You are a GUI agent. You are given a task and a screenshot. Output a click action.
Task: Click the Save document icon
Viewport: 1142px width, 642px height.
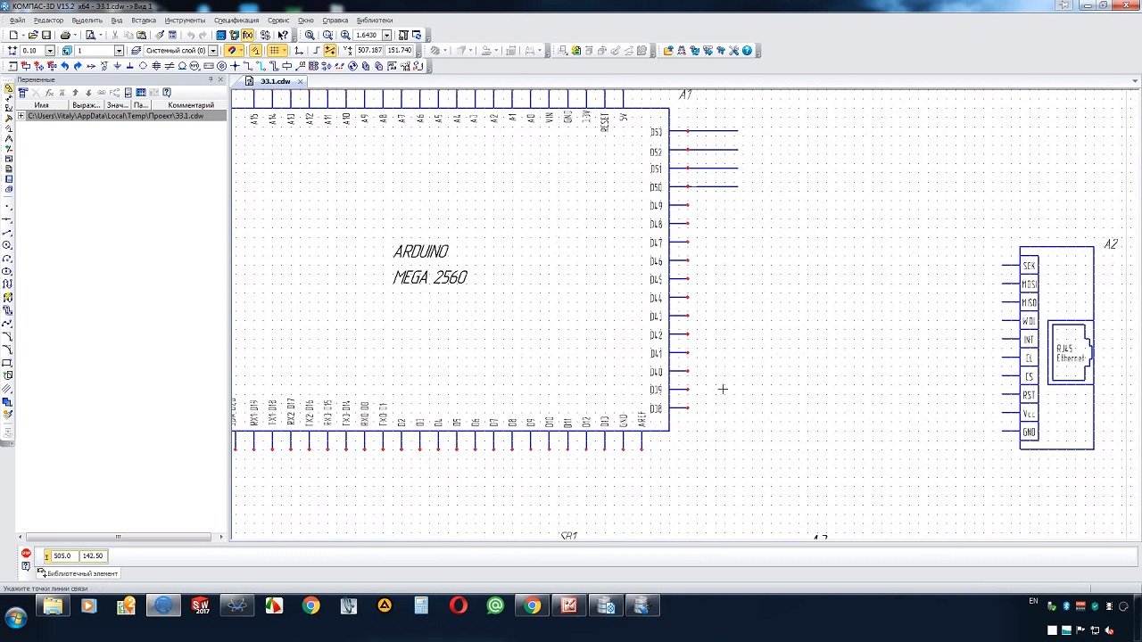point(46,36)
